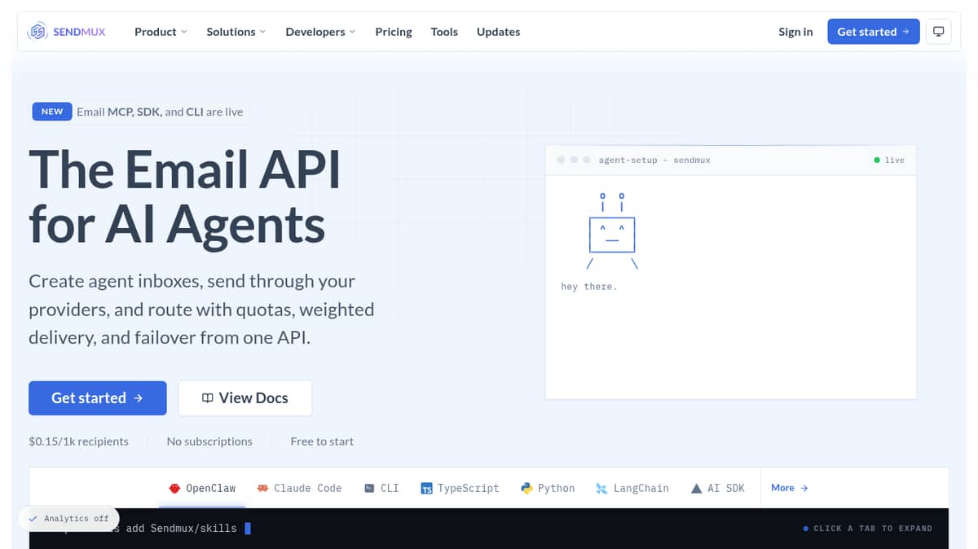The height and width of the screenshot is (549, 978).
Task: Click the 'Free to start' text
Action: [x=322, y=441]
